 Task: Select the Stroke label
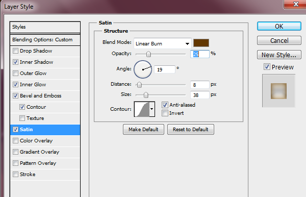[28, 174]
